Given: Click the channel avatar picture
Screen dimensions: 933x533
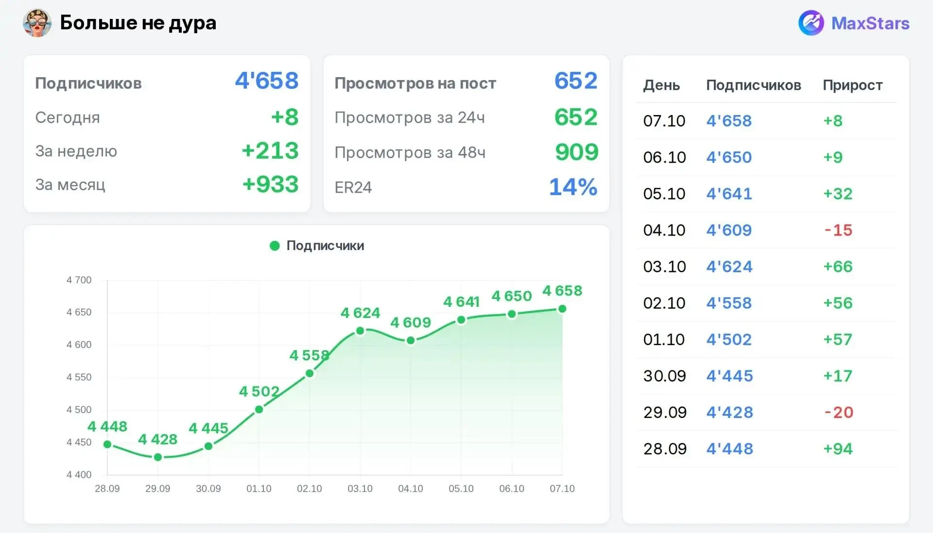Looking at the screenshot, I should click(x=37, y=23).
